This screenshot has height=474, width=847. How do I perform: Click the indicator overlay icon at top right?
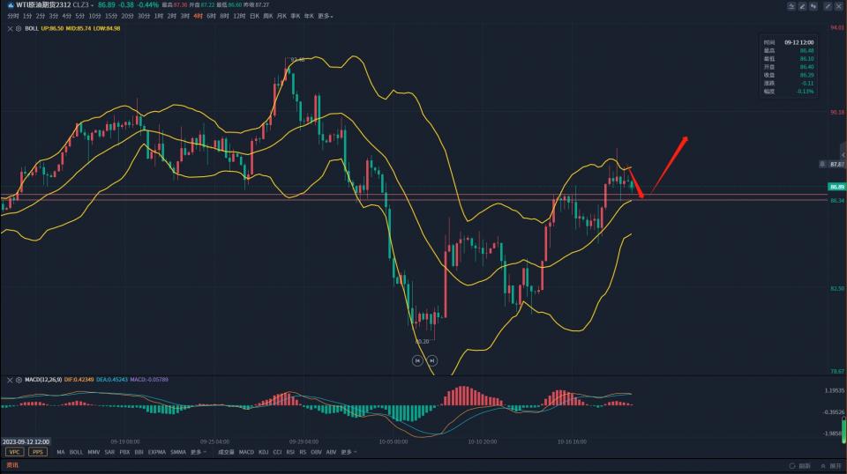pos(791,6)
